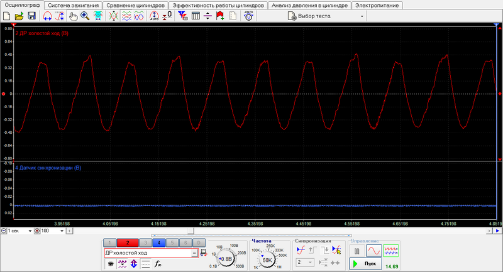
Task: Click the dashed lines level icon
Action: (x=145, y=264)
